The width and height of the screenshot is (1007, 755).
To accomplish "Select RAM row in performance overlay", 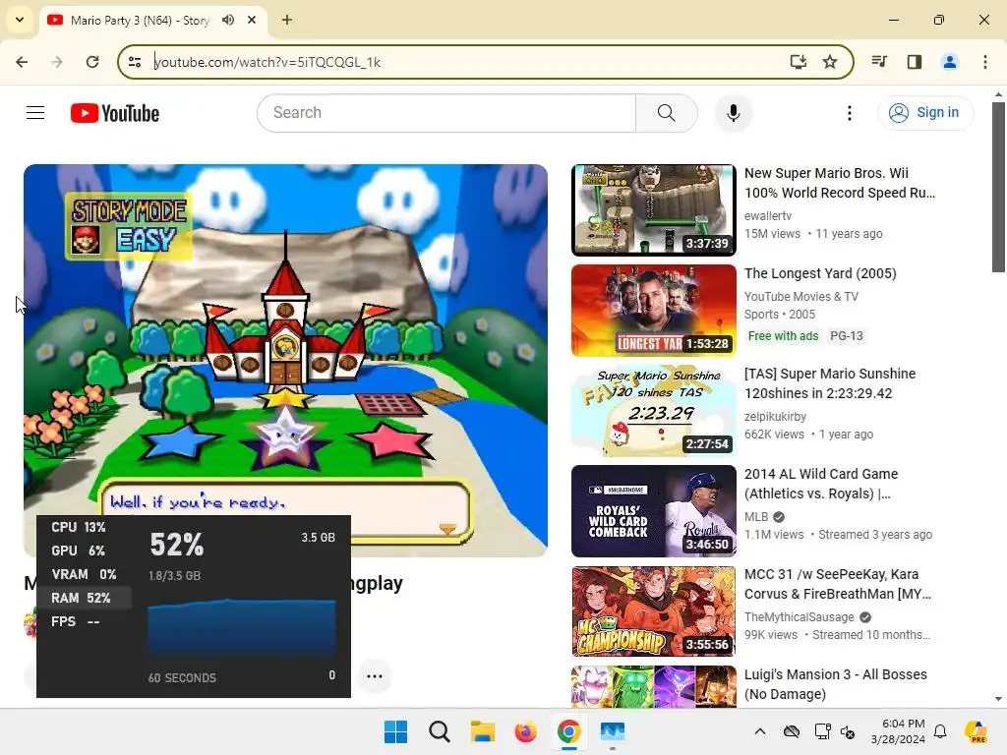I will [x=85, y=598].
